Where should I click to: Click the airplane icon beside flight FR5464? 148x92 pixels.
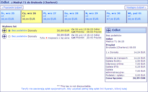coord(4,36)
